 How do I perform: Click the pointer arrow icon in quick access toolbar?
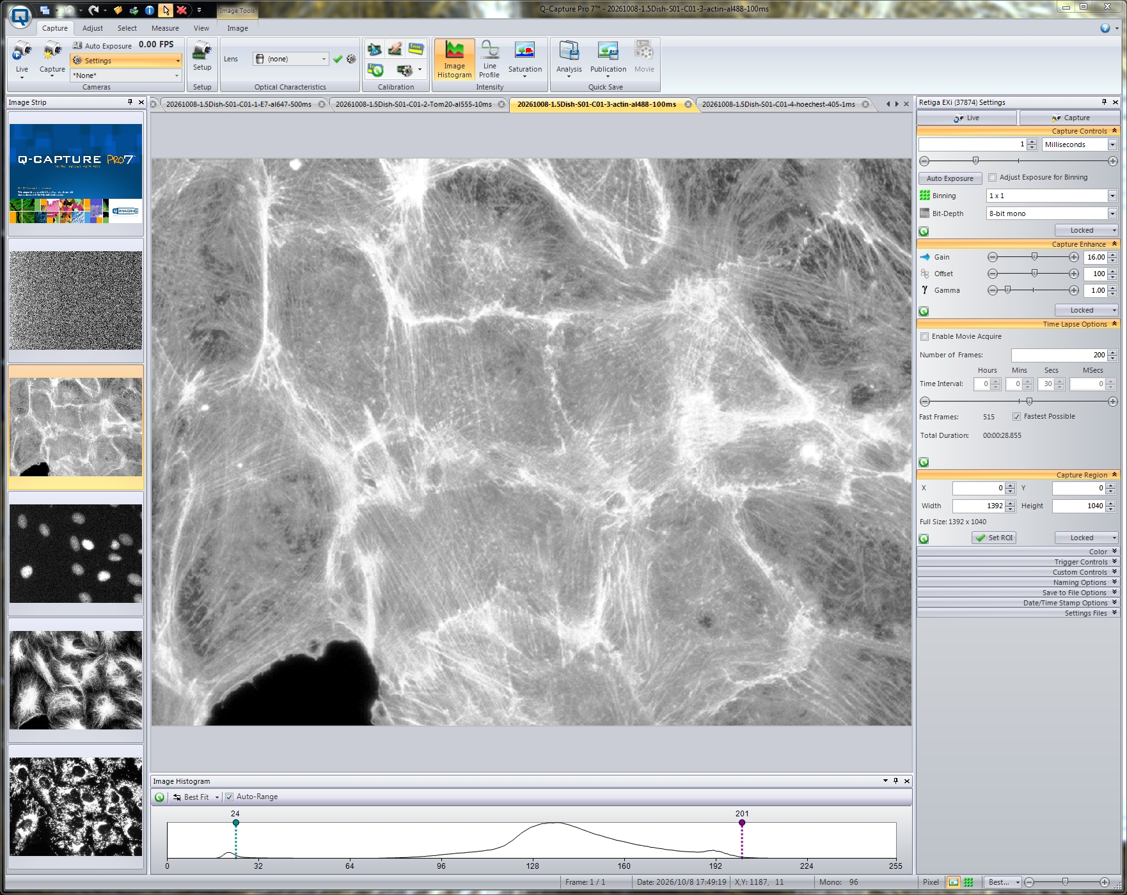[x=166, y=10]
